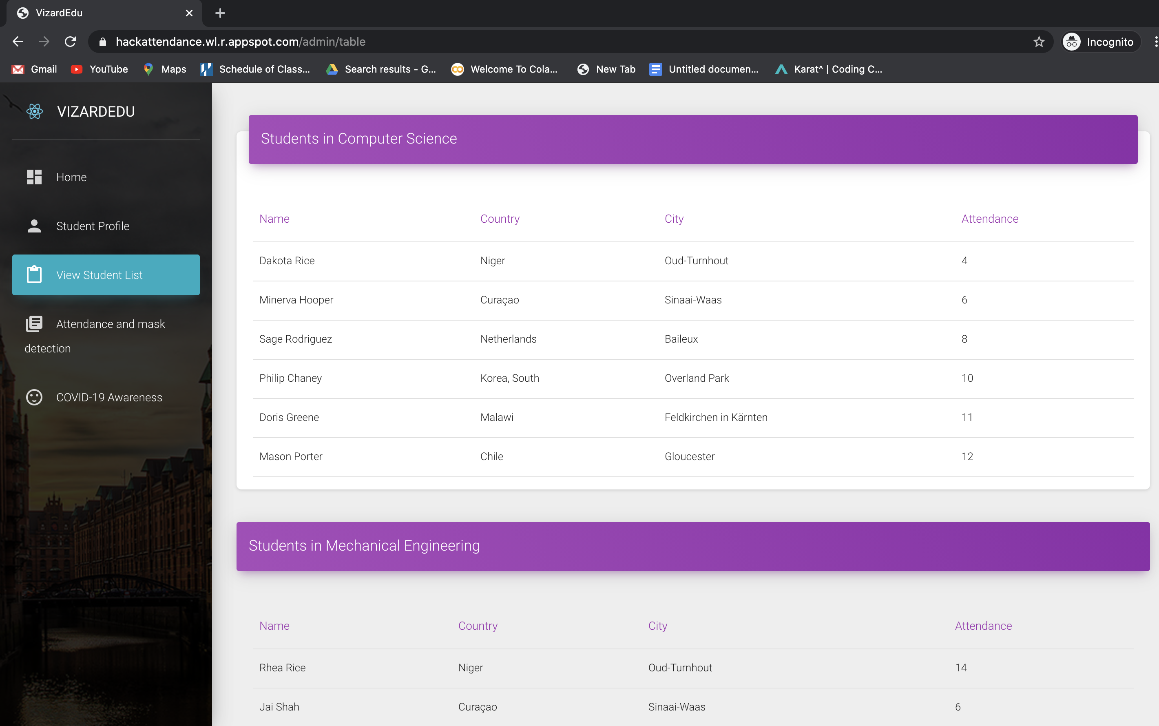Click the View Student List clipboard icon

[x=34, y=274]
